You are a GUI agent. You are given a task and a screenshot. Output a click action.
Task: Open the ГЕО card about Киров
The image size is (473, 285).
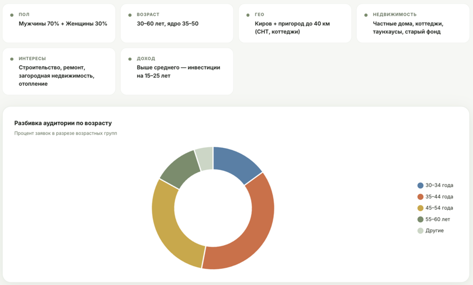(295, 23)
